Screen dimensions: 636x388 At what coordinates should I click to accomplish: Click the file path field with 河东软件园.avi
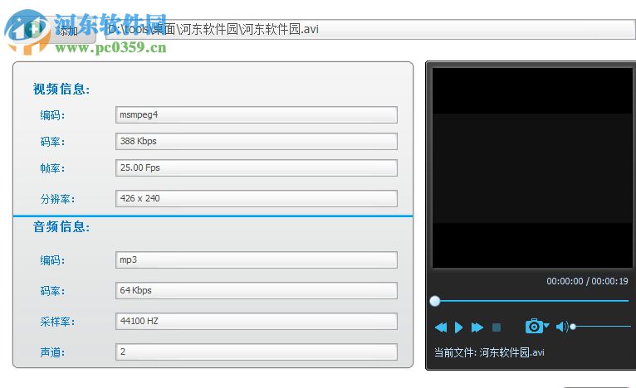click(370, 29)
